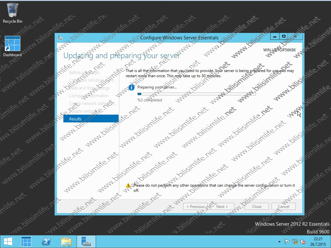The height and width of the screenshot is (248, 331).
Task: Launch PowerShell from the taskbar
Action: (x=46, y=242)
